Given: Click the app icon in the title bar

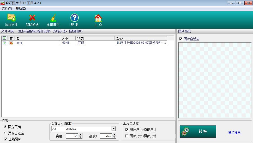Looking at the screenshot, I should click(x=3, y=3).
